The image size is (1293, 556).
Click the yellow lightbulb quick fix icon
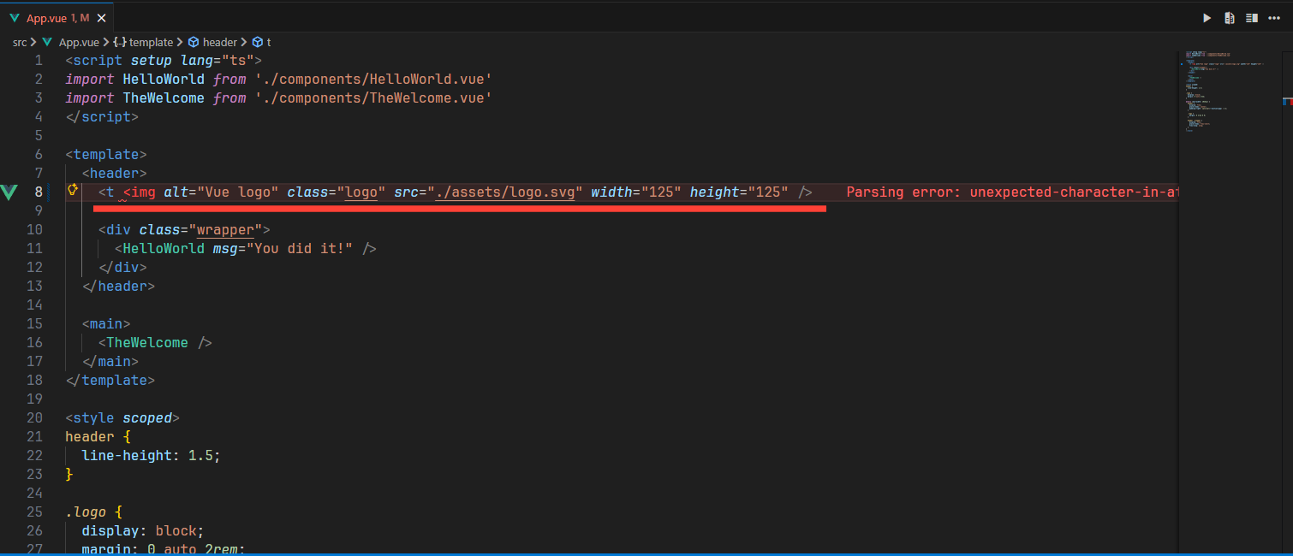(x=73, y=191)
